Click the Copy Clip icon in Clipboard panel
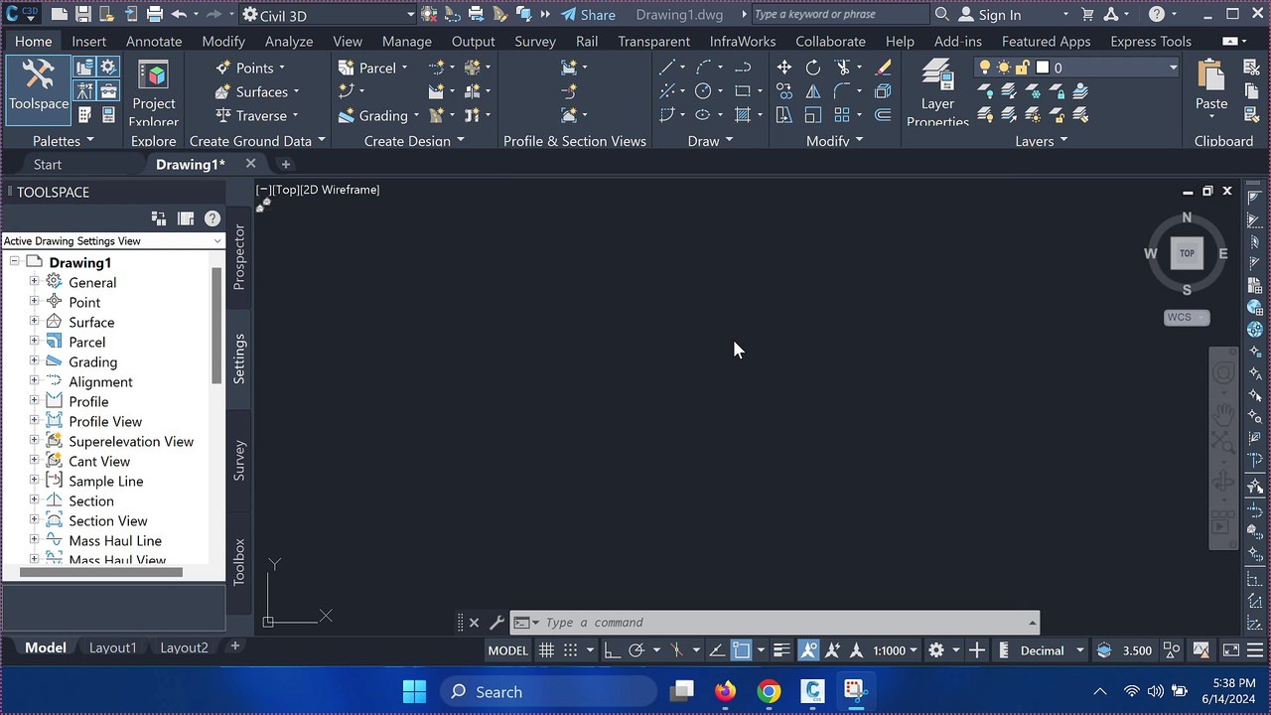 (x=1252, y=91)
